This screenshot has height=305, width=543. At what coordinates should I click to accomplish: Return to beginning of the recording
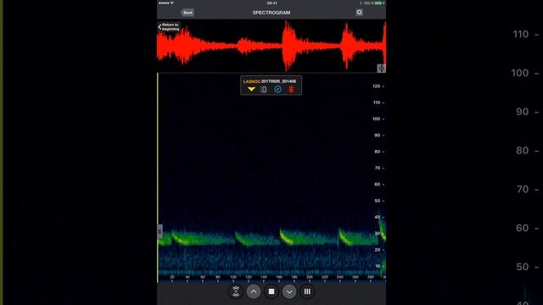coord(169,27)
